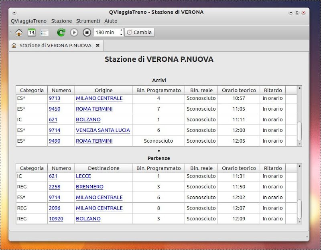Open MILANO CENTRALE destination for train 2096
321x250 pixels.
[99, 208]
